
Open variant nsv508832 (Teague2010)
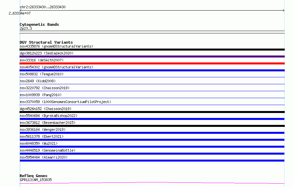coord(42,74)
